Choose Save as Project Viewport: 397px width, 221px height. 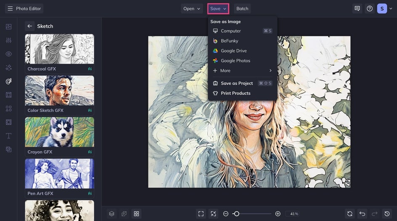click(243, 83)
